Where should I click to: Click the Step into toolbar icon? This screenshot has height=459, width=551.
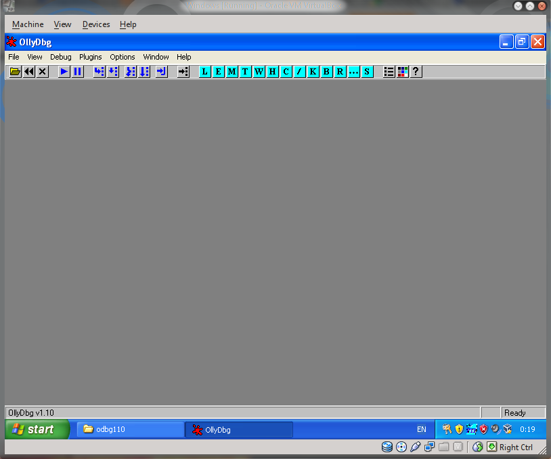coord(99,72)
